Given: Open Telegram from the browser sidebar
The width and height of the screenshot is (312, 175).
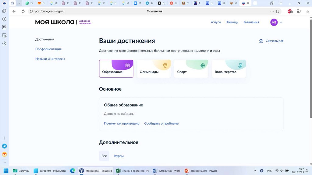Looking at the screenshot, I should 4,146.
